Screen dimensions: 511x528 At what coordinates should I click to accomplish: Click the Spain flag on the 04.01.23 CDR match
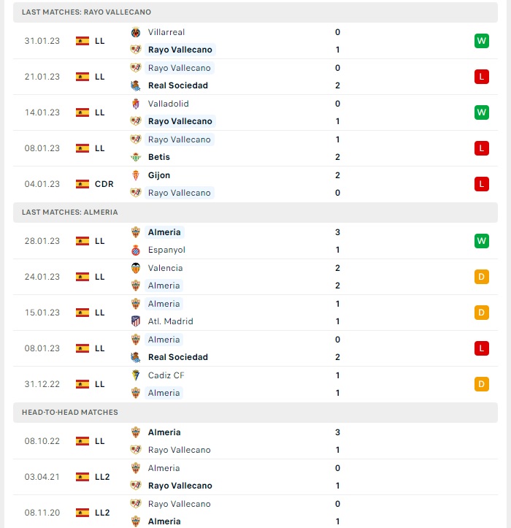(x=82, y=184)
